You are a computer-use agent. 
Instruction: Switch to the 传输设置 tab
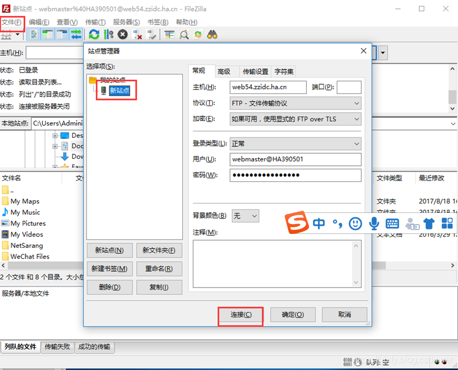coord(255,71)
